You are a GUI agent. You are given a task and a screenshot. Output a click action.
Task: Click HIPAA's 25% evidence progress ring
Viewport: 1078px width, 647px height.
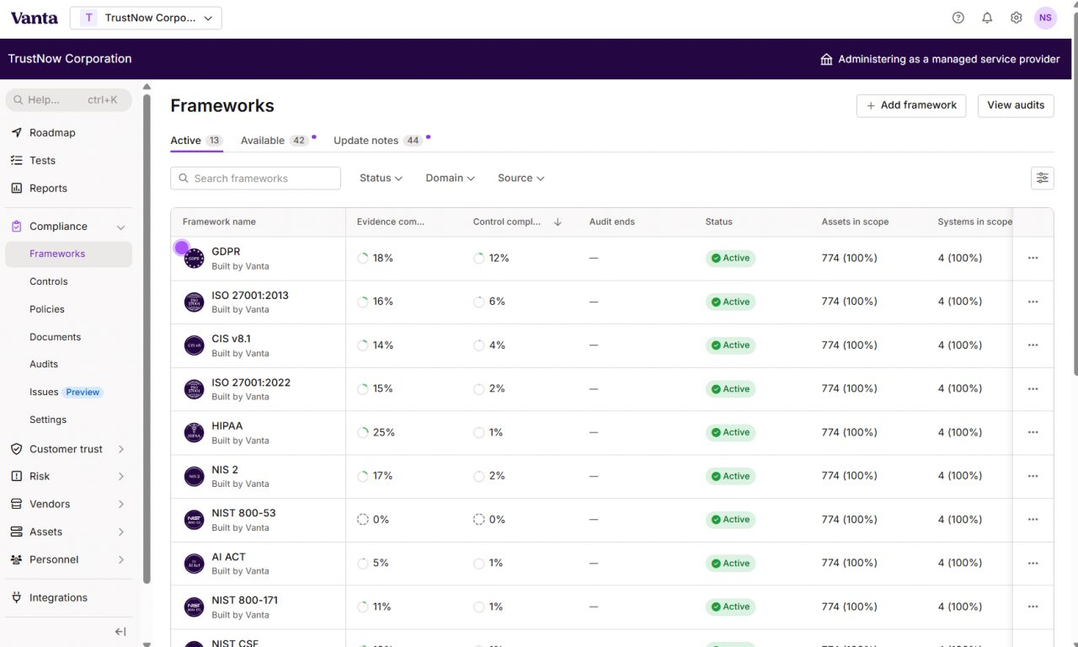[x=363, y=432]
